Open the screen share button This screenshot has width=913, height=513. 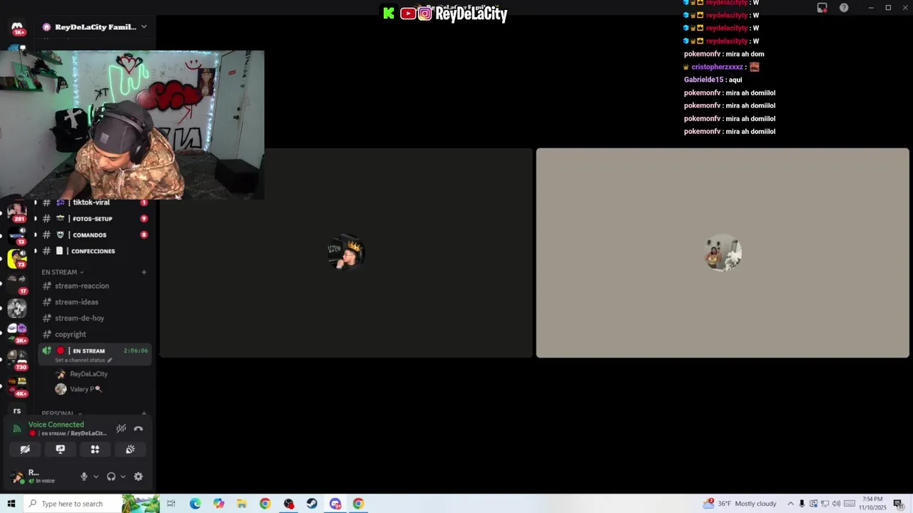click(x=60, y=450)
